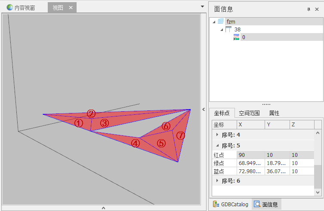Click the up chevron below the view
Image resolution: width=324 pixels, height=211 pixels.
pos(103,208)
